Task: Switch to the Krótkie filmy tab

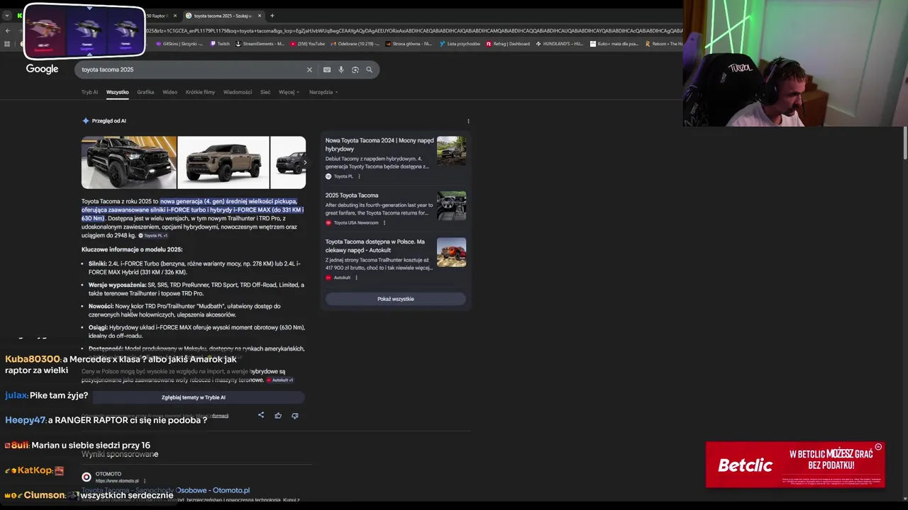Action: [x=200, y=92]
